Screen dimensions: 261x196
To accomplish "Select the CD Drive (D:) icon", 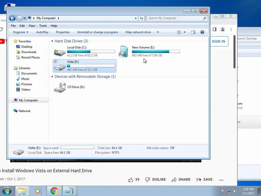I will pyautogui.click(x=60, y=87).
